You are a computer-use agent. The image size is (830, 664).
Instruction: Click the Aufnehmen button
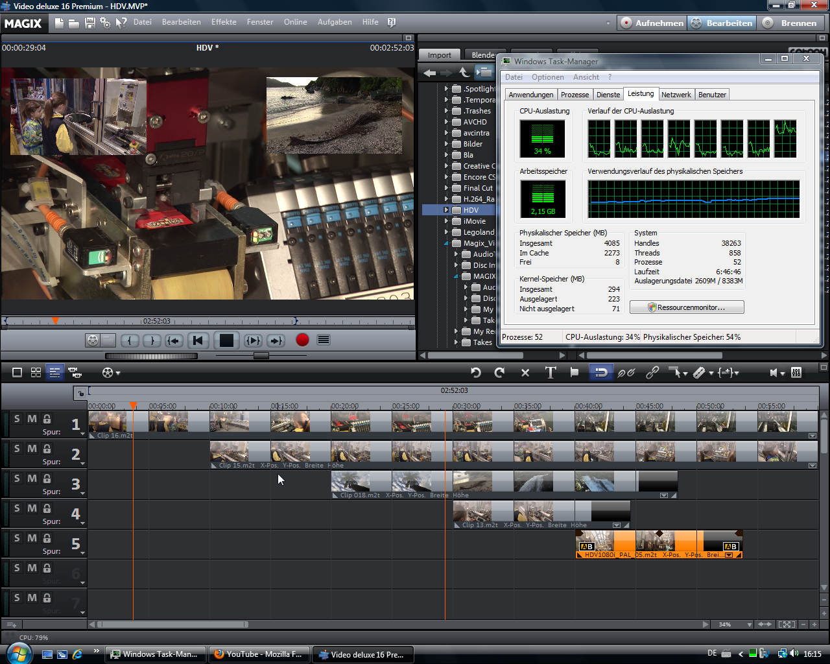point(652,23)
